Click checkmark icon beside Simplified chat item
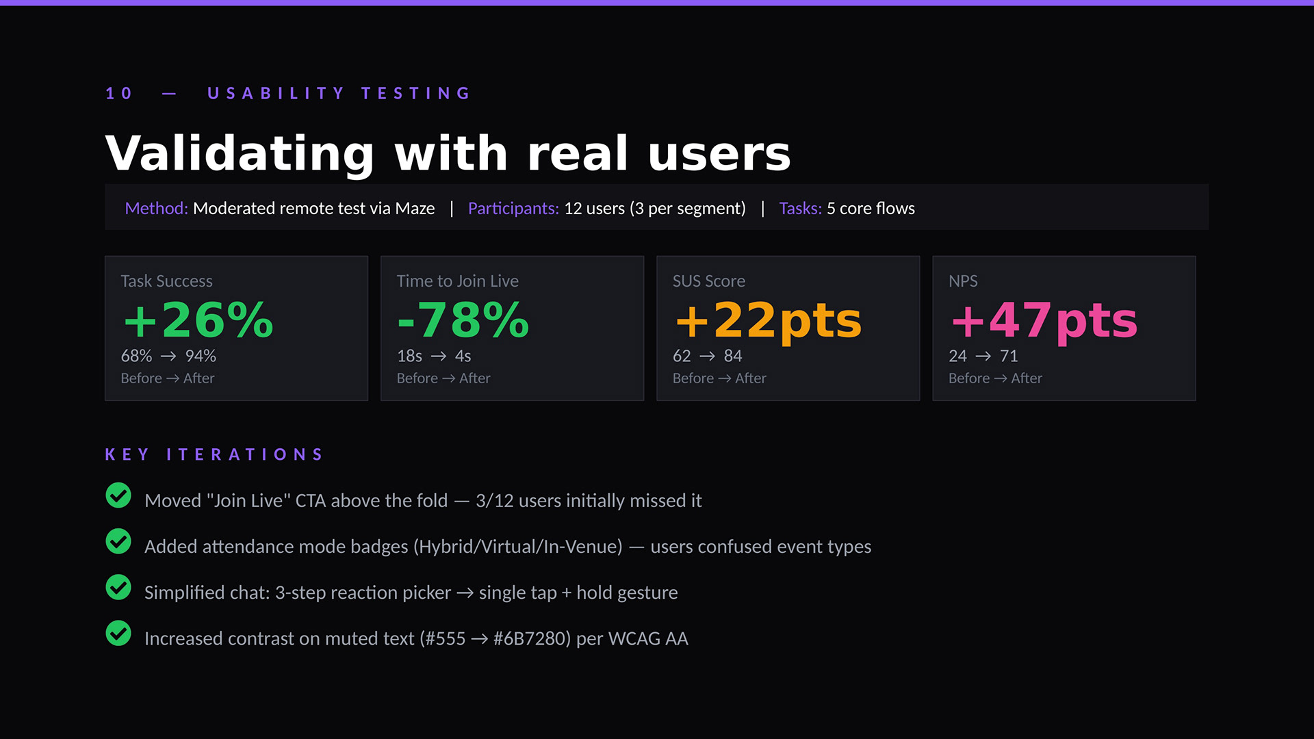This screenshot has height=739, width=1314. 118,587
